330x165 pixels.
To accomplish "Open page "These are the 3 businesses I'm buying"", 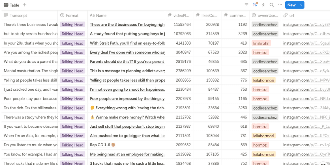I will pos(127,25).
